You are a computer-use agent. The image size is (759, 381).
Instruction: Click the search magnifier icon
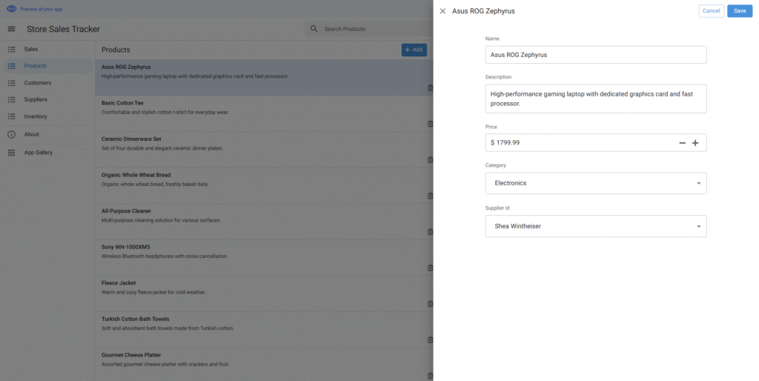click(314, 29)
